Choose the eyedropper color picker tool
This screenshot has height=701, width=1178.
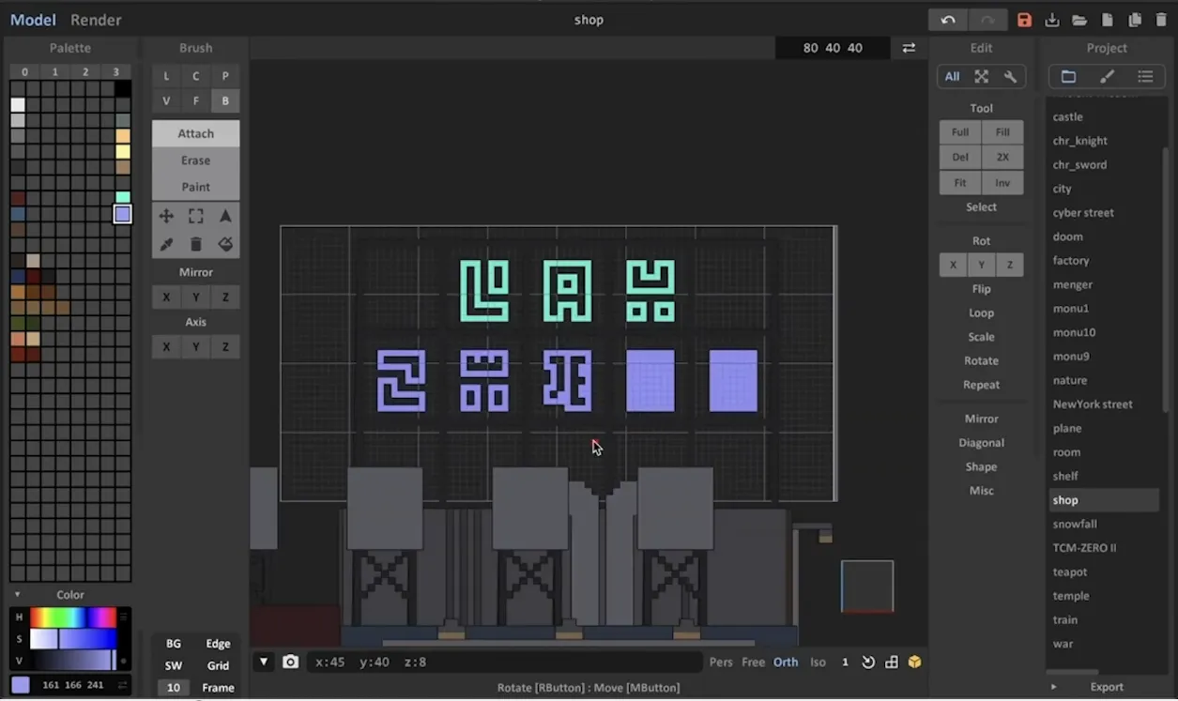[x=166, y=244]
